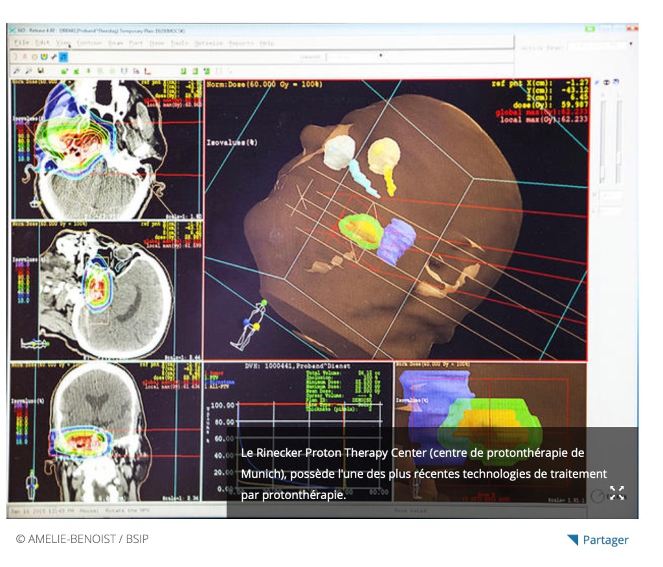Click the save floppy disk icon
The image size is (663, 567).
click(x=40, y=71)
